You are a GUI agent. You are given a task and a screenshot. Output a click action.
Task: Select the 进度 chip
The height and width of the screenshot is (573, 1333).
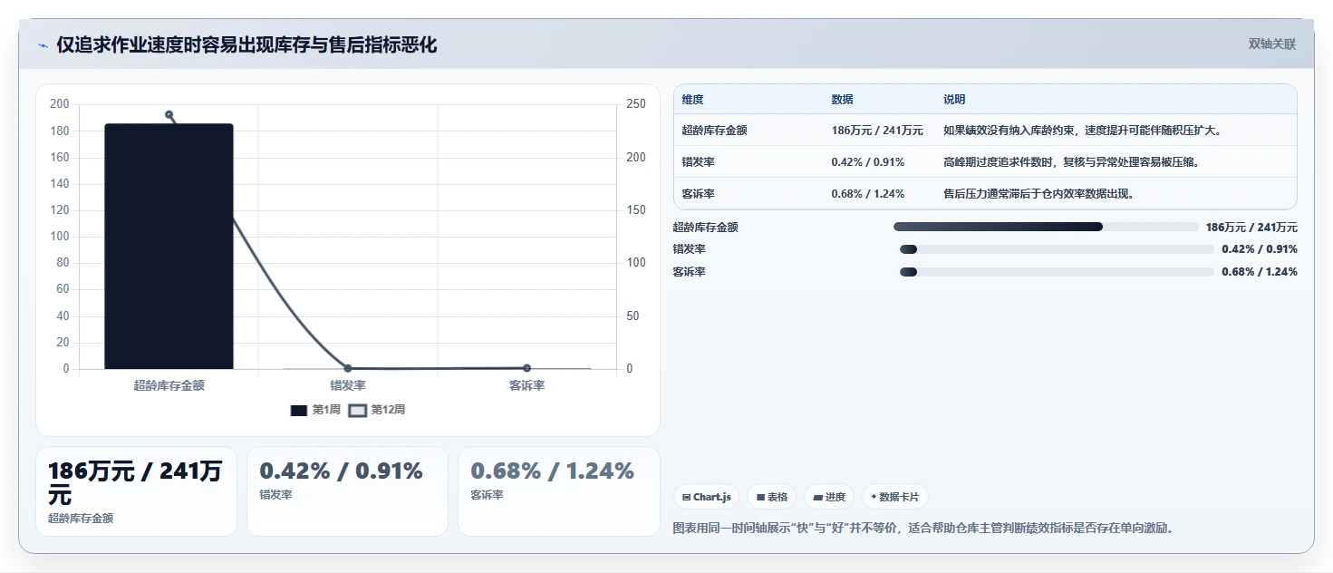pos(829,497)
